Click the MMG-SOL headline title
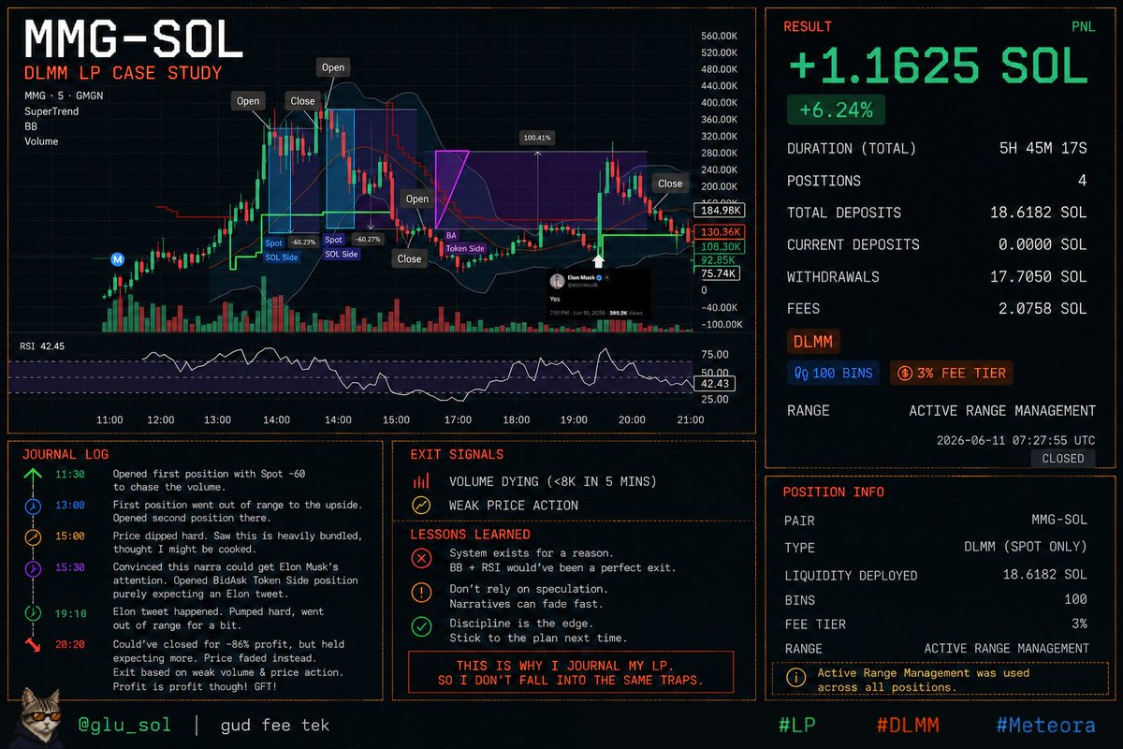 (x=133, y=41)
